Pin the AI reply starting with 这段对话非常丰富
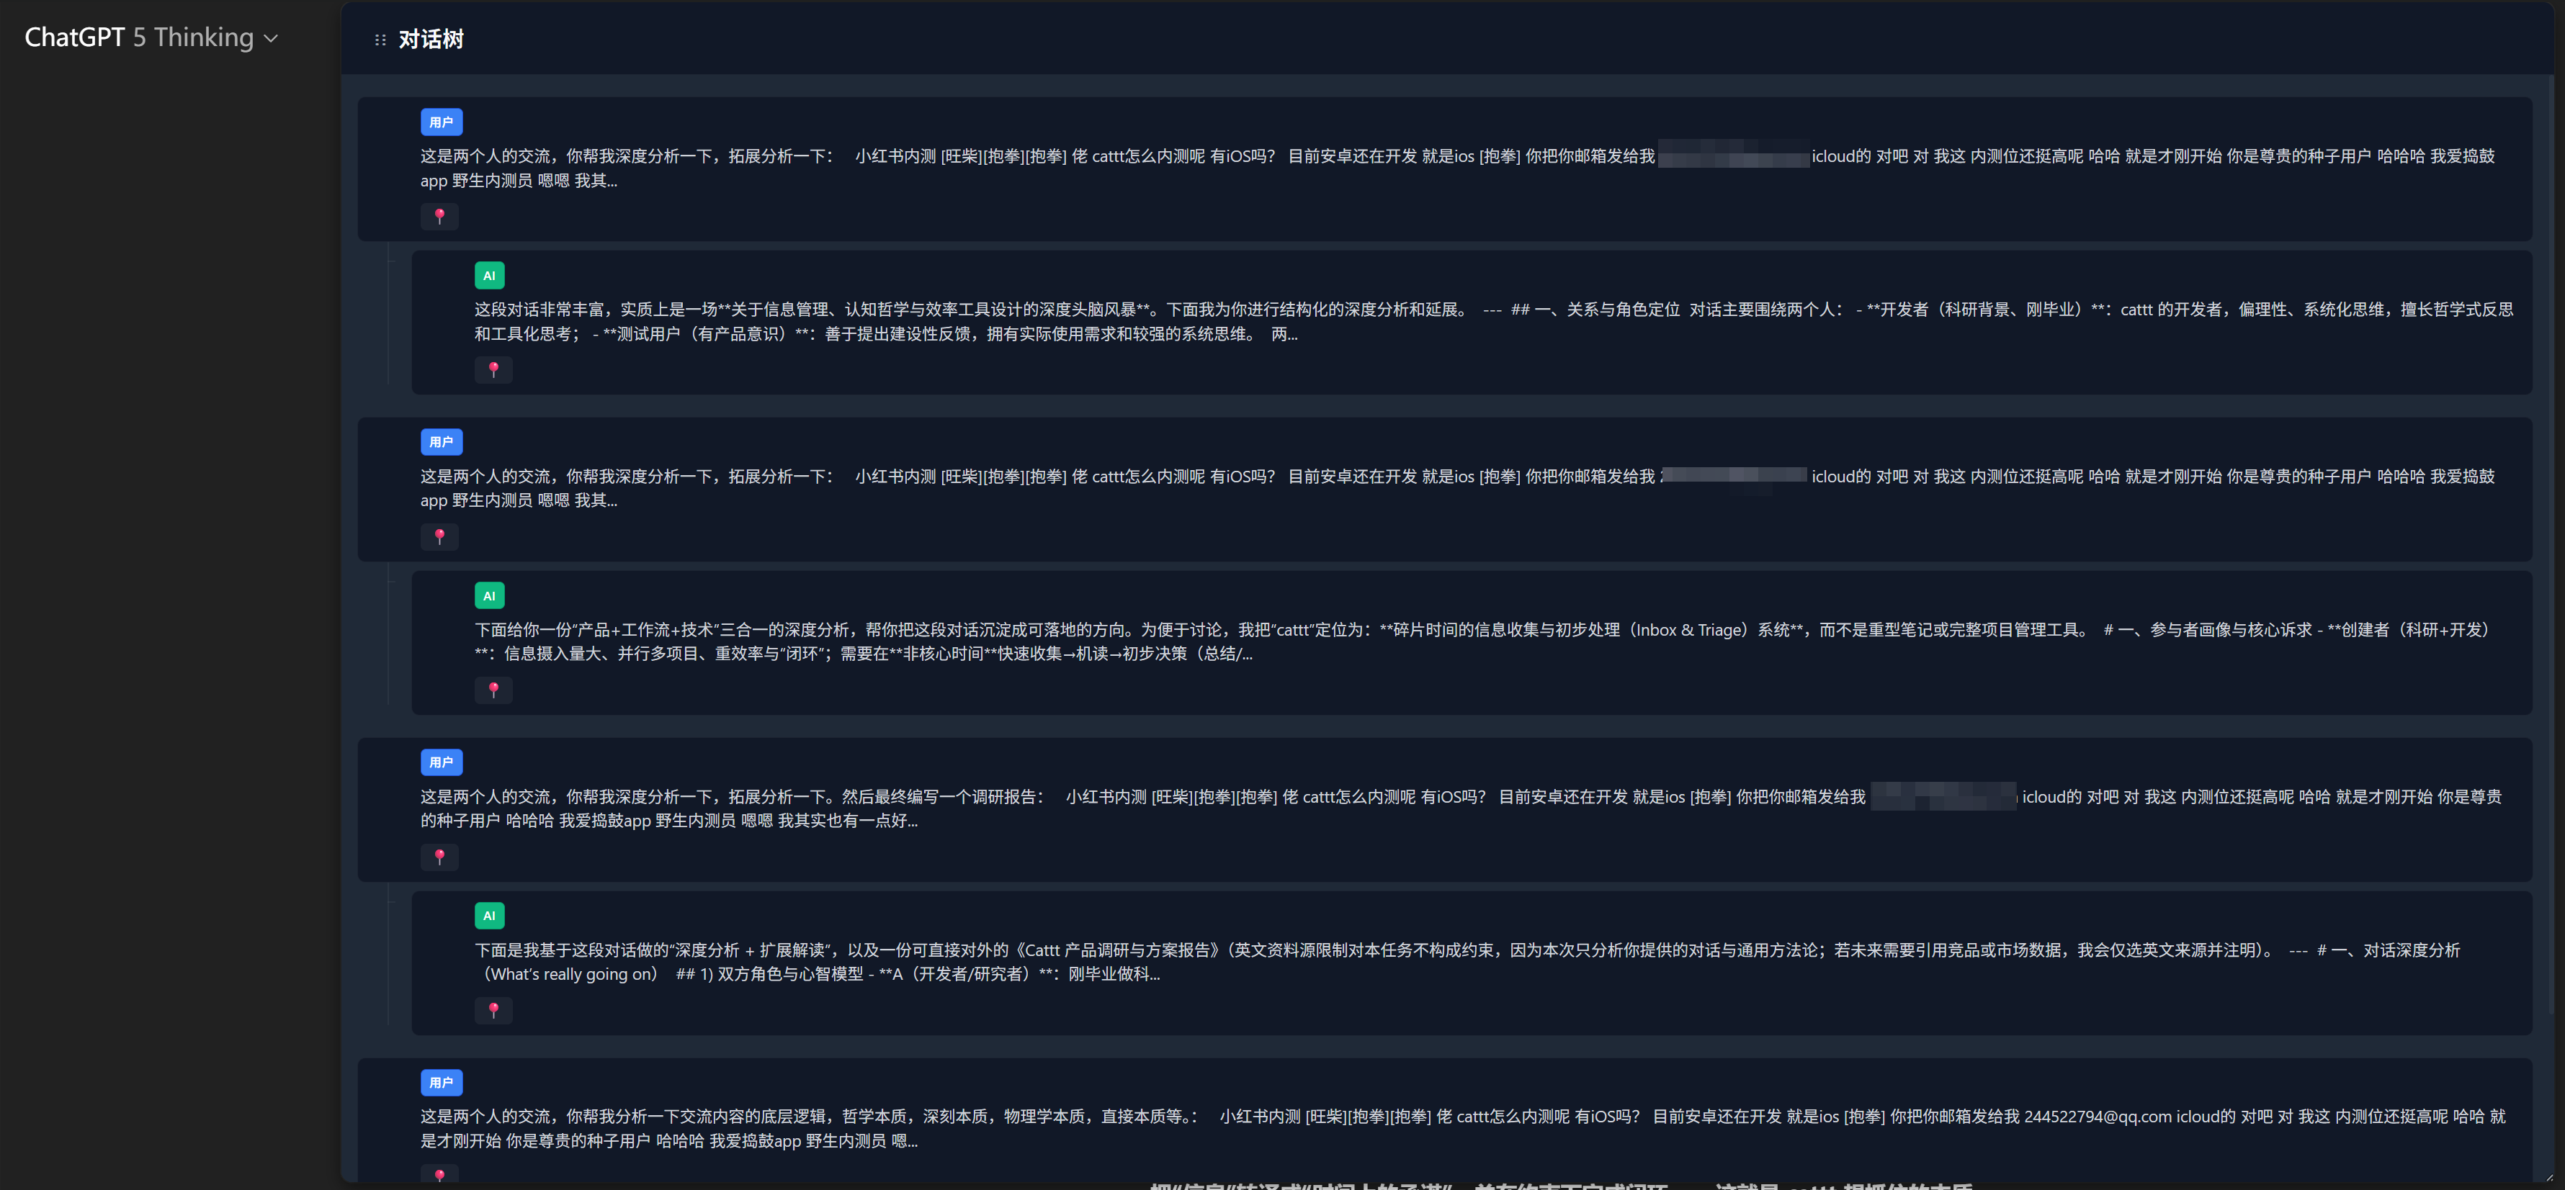Viewport: 2565px width, 1190px height. (x=493, y=369)
